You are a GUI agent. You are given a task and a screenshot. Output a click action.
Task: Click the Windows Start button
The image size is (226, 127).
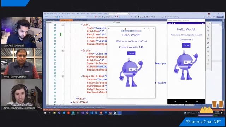[x=45, y=113]
